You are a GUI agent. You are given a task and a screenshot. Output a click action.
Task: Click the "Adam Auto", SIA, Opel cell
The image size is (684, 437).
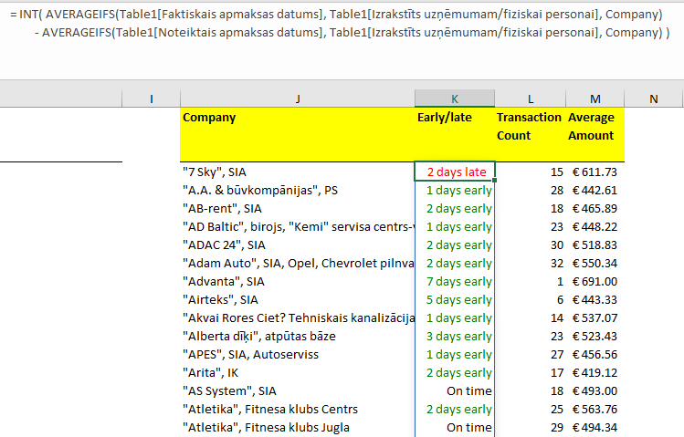click(x=298, y=263)
